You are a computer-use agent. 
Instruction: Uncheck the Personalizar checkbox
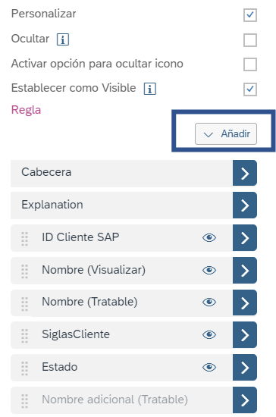tap(250, 15)
